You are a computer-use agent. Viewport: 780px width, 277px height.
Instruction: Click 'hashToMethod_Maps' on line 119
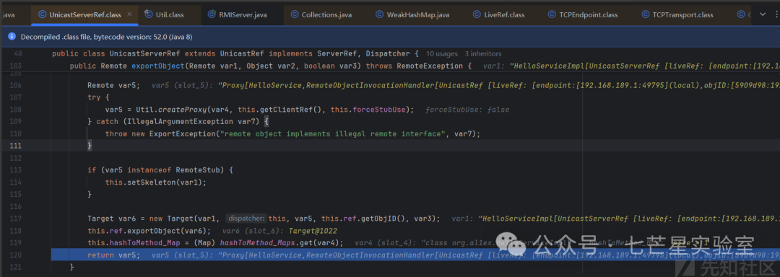[257, 243]
